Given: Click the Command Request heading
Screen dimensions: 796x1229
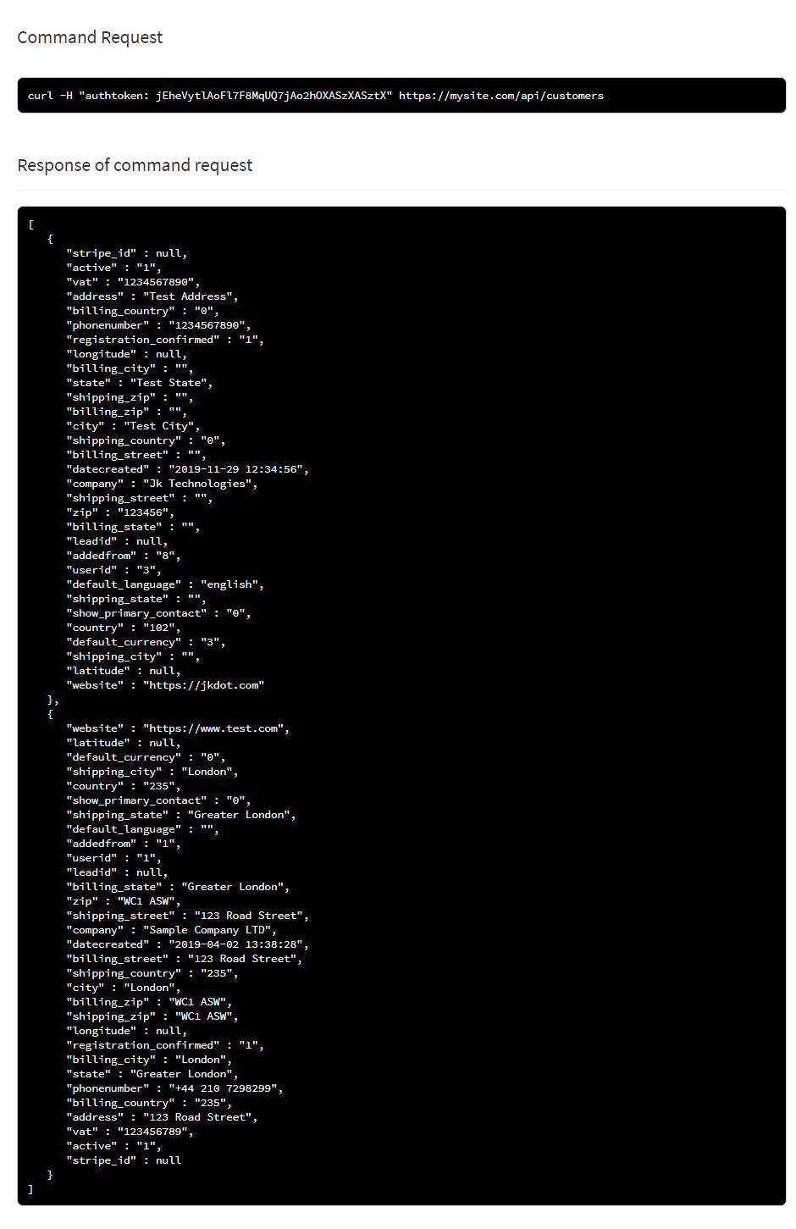Looking at the screenshot, I should 90,37.
